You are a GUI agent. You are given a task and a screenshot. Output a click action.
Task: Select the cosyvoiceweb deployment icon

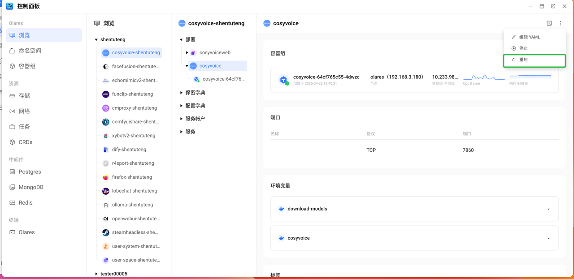(x=193, y=53)
